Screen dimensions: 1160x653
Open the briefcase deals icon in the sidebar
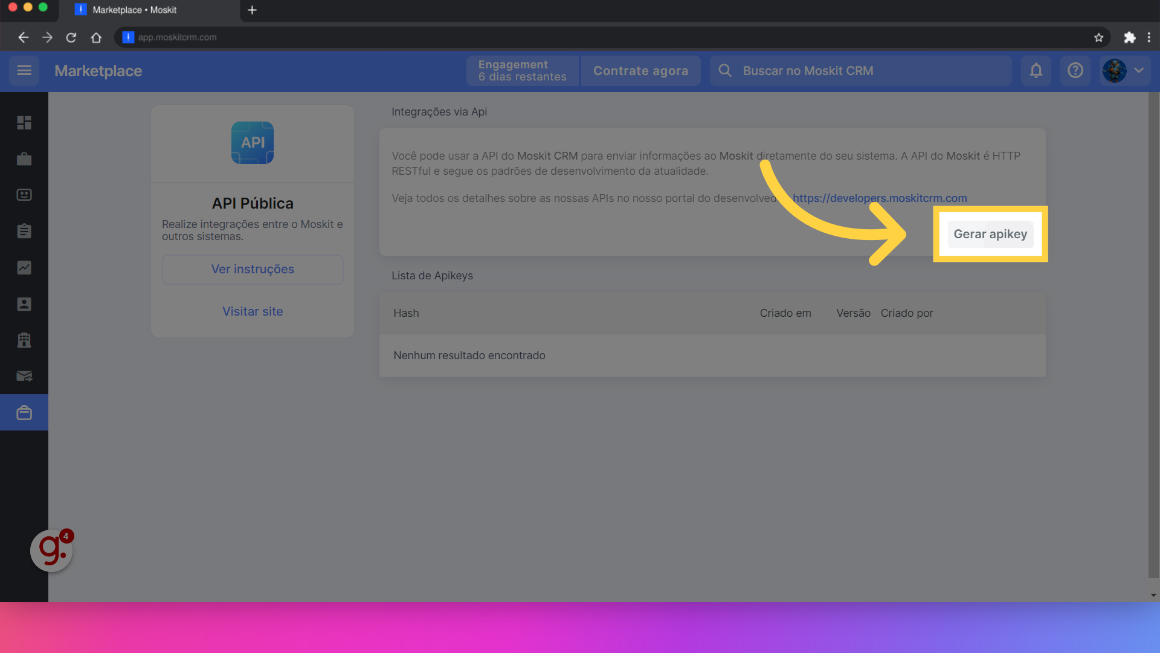(24, 159)
